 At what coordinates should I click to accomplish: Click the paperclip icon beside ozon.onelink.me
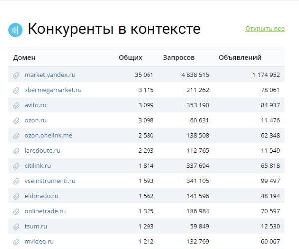tap(16, 136)
